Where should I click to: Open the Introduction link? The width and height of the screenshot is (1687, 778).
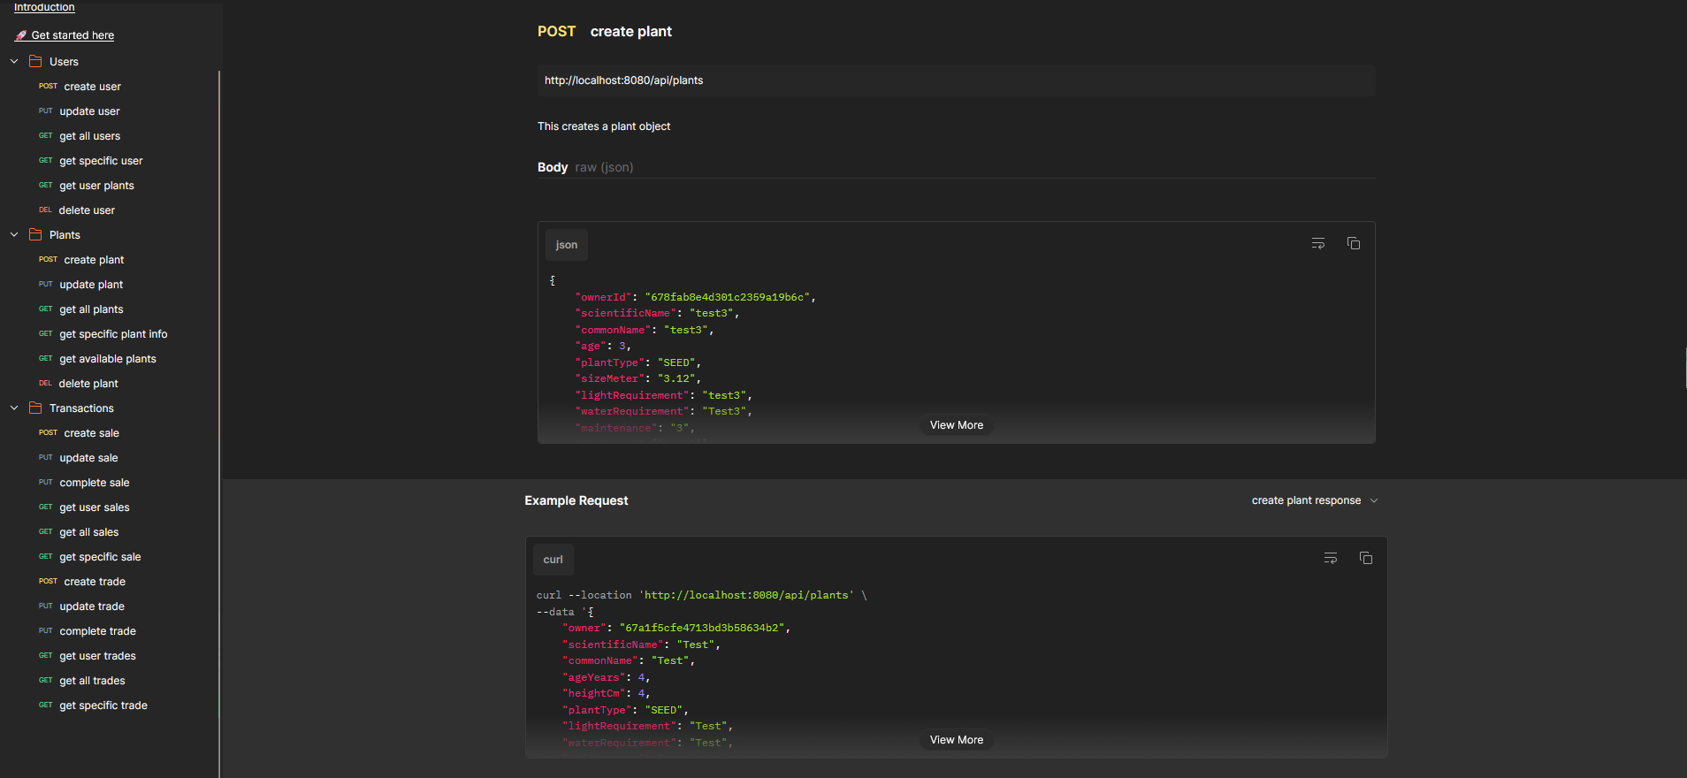44,7
